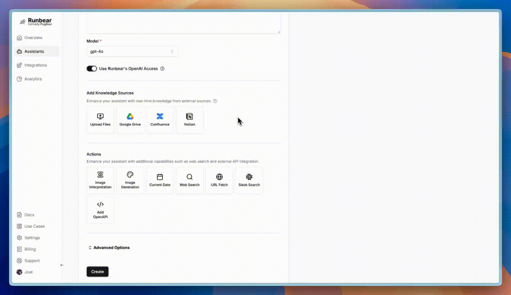
Task: Go to Analytics in the sidebar
Action: [x=33, y=79]
